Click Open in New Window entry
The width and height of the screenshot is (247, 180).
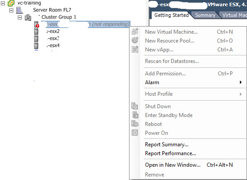(188, 165)
